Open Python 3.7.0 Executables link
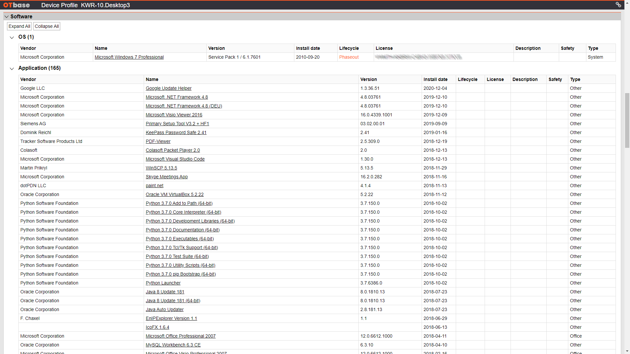Image resolution: width=630 pixels, height=354 pixels. [180, 239]
